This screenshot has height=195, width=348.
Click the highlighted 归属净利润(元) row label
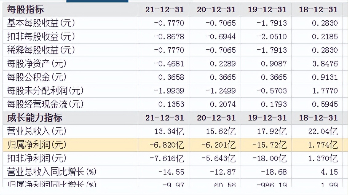point(37,145)
